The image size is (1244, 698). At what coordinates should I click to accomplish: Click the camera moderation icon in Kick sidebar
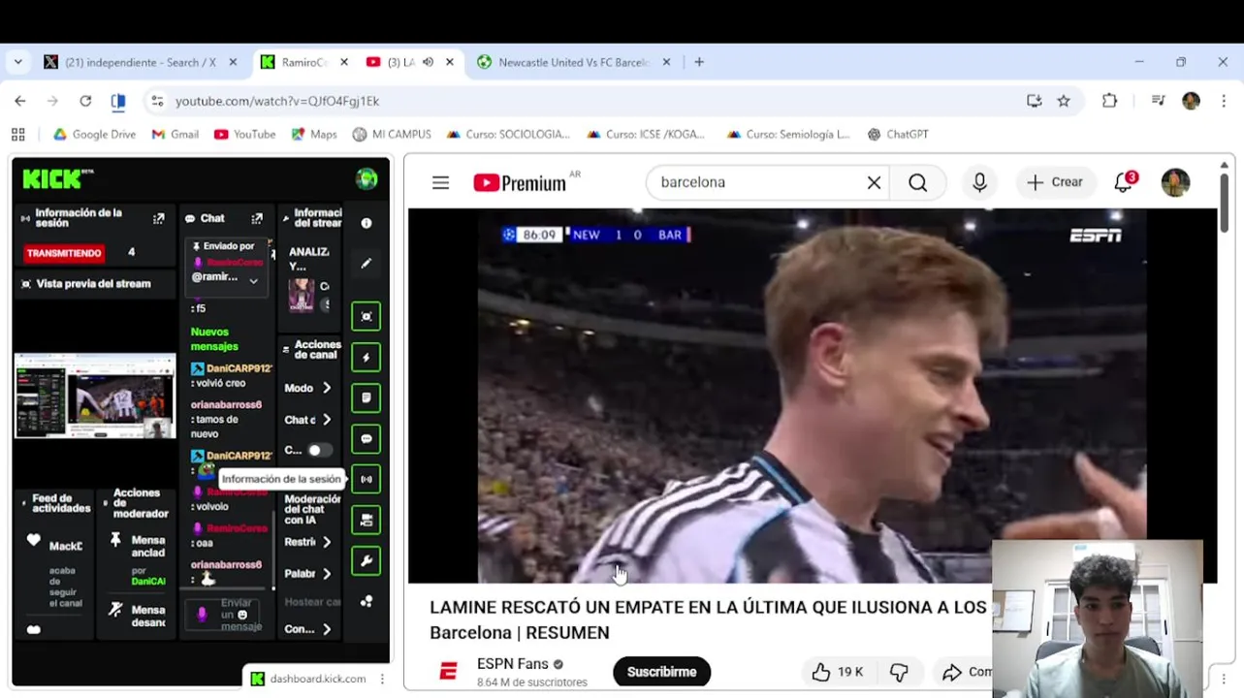click(367, 520)
